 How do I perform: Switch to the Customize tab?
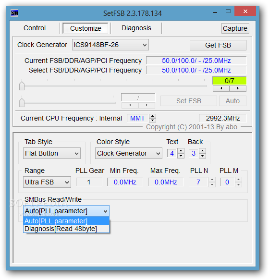point(86,28)
